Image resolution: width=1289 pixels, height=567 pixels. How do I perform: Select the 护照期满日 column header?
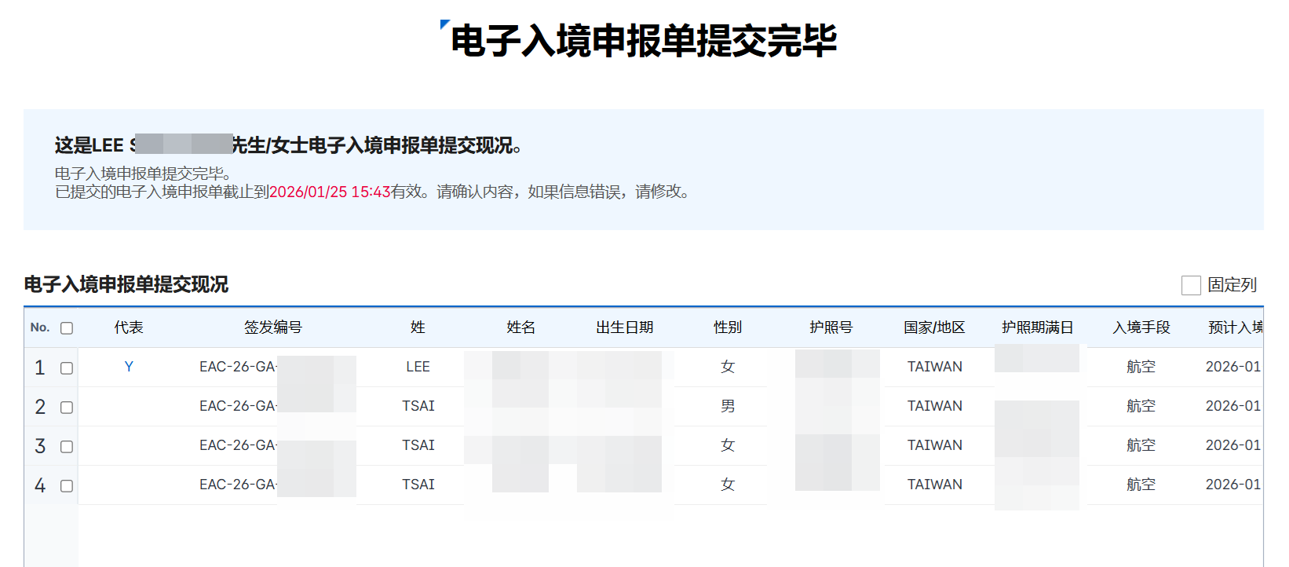(1037, 327)
